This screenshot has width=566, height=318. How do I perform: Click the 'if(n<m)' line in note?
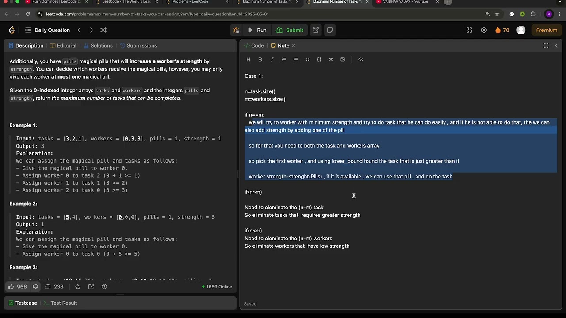click(253, 231)
